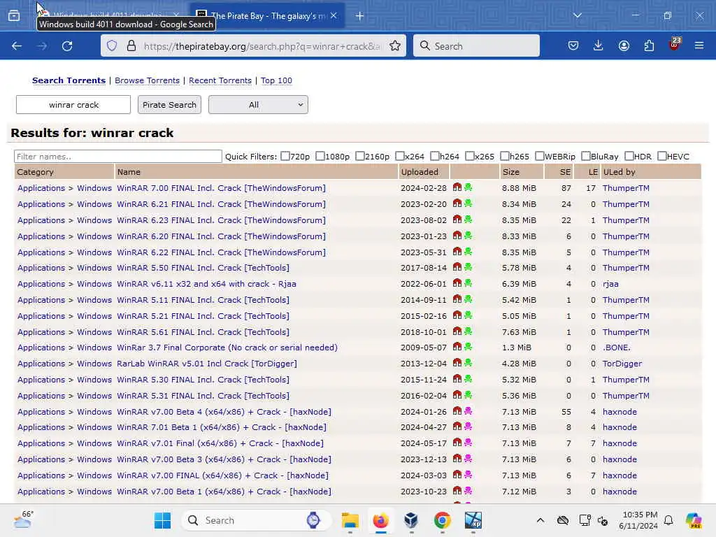Click the uBlock extension icon with badge
Image resolution: width=716 pixels, height=537 pixels.
point(675,44)
